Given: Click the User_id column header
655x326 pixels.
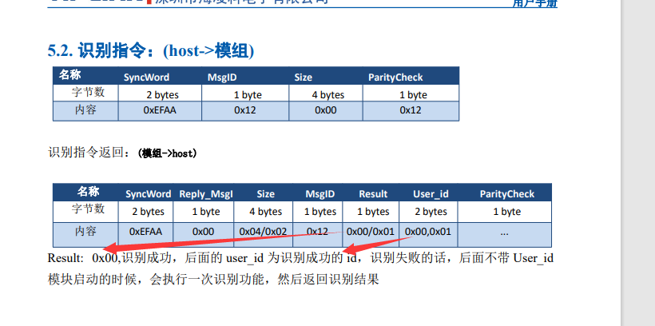Looking at the screenshot, I should [x=431, y=194].
